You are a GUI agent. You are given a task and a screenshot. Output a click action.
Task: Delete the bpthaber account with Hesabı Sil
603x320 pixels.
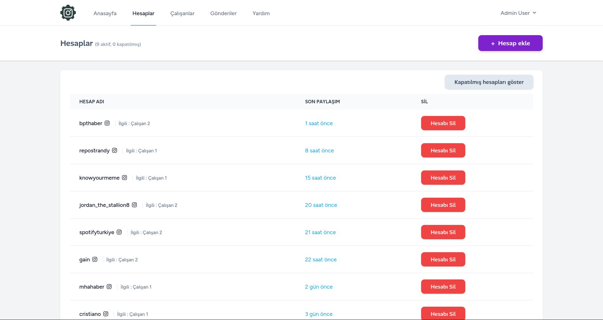[443, 123]
